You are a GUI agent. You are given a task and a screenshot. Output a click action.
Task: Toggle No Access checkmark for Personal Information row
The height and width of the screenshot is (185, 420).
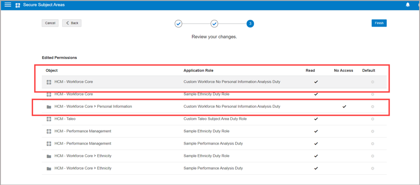pos(344,106)
